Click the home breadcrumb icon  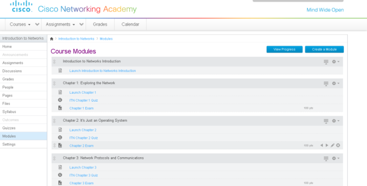52,39
